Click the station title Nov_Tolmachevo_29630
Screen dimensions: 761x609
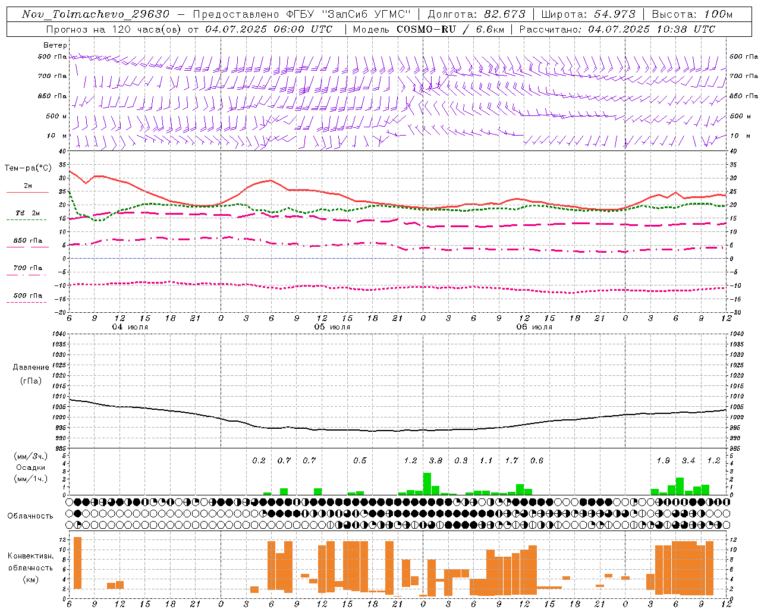point(95,14)
